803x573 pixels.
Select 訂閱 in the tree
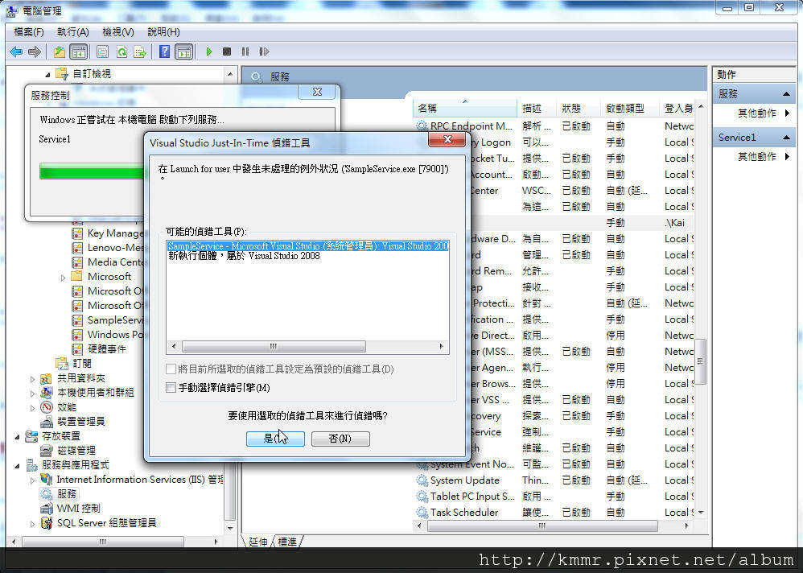[82, 364]
